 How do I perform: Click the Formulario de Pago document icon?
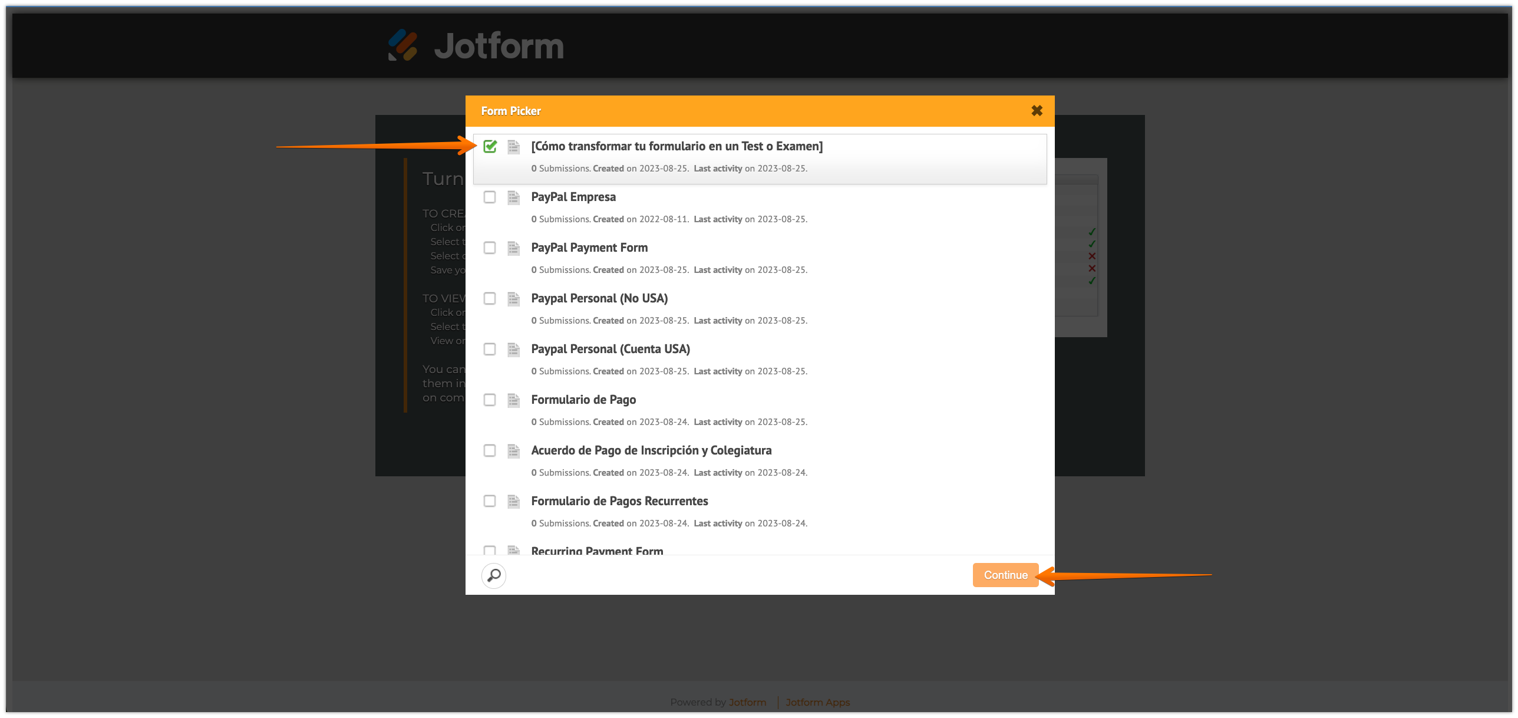pyautogui.click(x=513, y=400)
